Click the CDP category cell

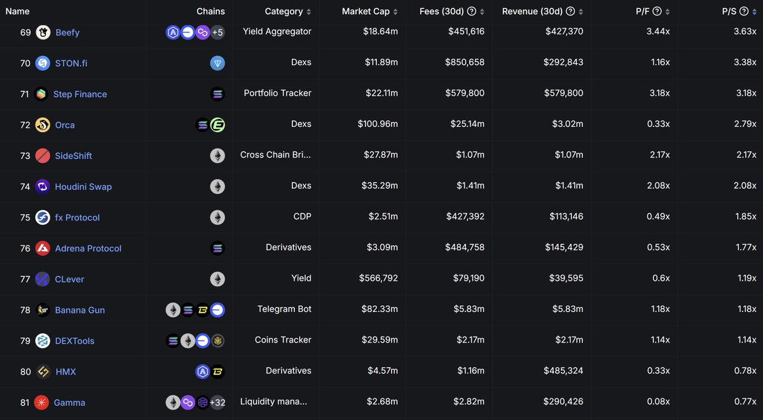(301, 216)
